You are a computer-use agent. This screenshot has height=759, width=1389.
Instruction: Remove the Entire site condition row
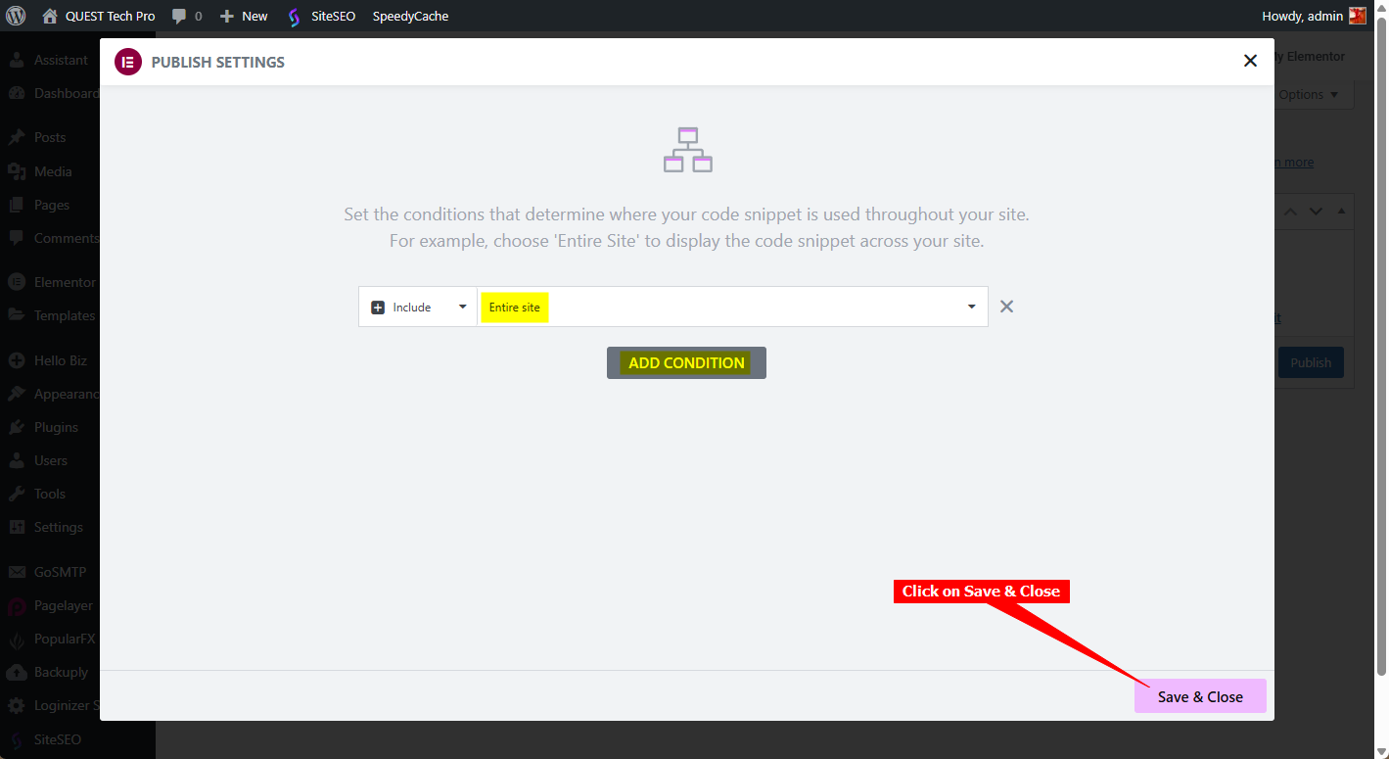pos(1006,307)
